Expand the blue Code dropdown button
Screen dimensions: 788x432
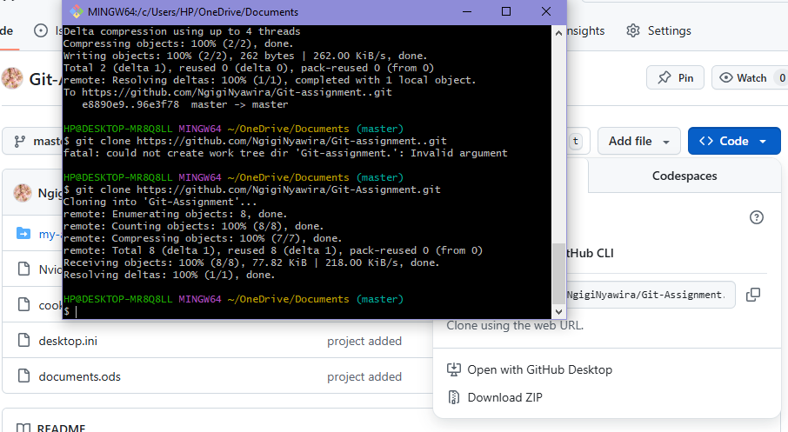coord(734,141)
